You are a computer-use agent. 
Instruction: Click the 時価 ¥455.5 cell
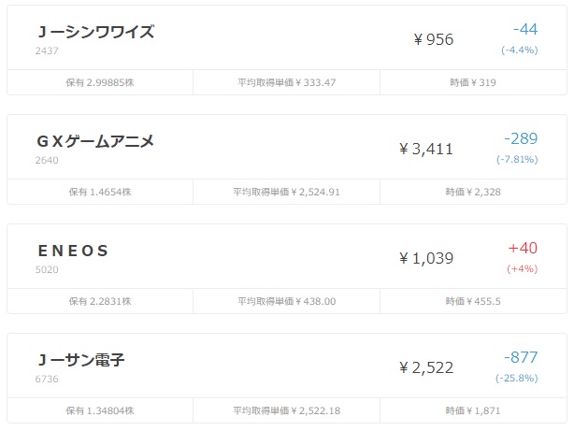click(x=473, y=301)
